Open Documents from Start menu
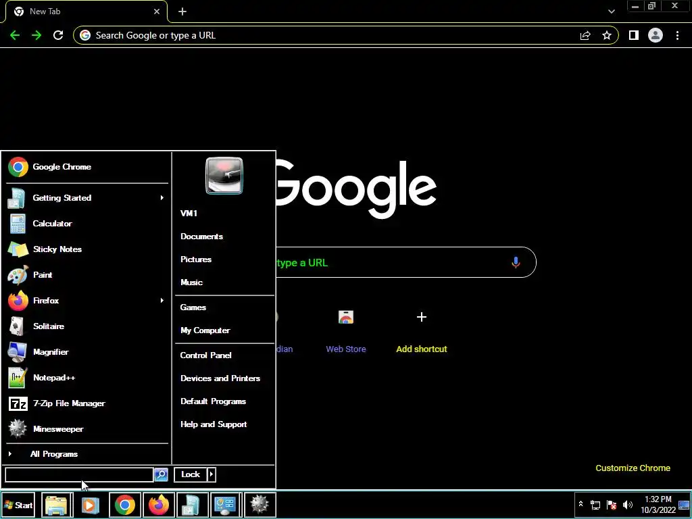692x519 pixels. tap(224, 237)
